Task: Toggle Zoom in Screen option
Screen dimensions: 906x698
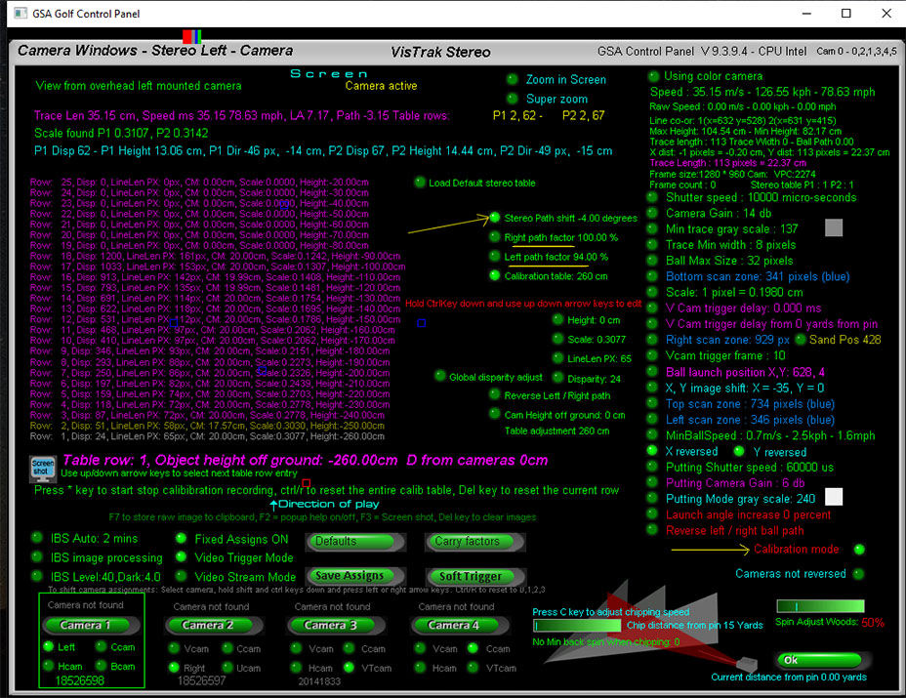Action: (x=513, y=79)
